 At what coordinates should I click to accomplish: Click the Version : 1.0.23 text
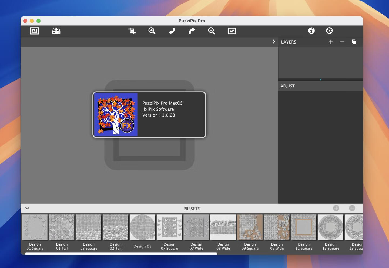click(159, 115)
